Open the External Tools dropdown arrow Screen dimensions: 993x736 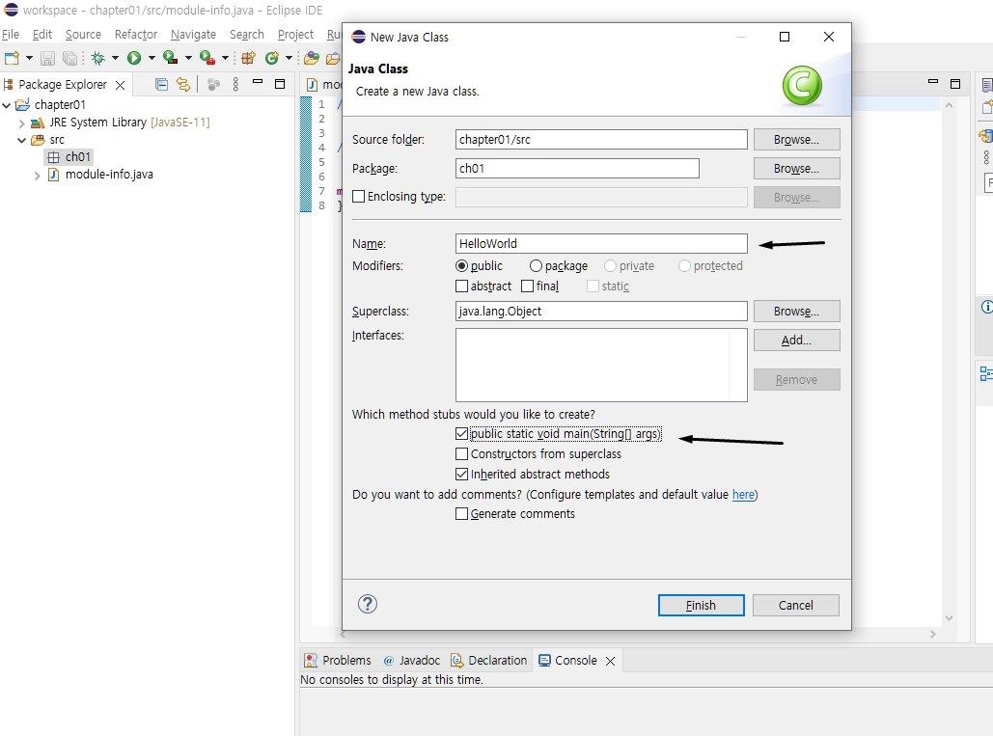coord(225,58)
